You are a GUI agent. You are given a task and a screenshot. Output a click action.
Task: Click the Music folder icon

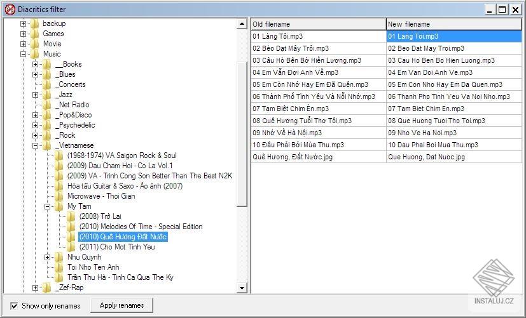coord(35,54)
